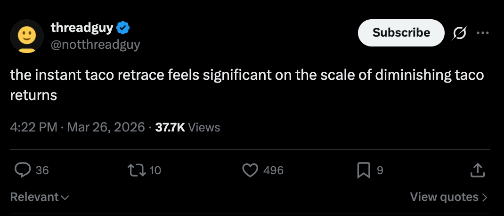Click the share upload arrow icon

[477, 170]
